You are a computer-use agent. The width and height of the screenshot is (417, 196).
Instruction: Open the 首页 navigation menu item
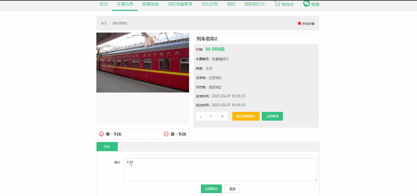coord(104,4)
